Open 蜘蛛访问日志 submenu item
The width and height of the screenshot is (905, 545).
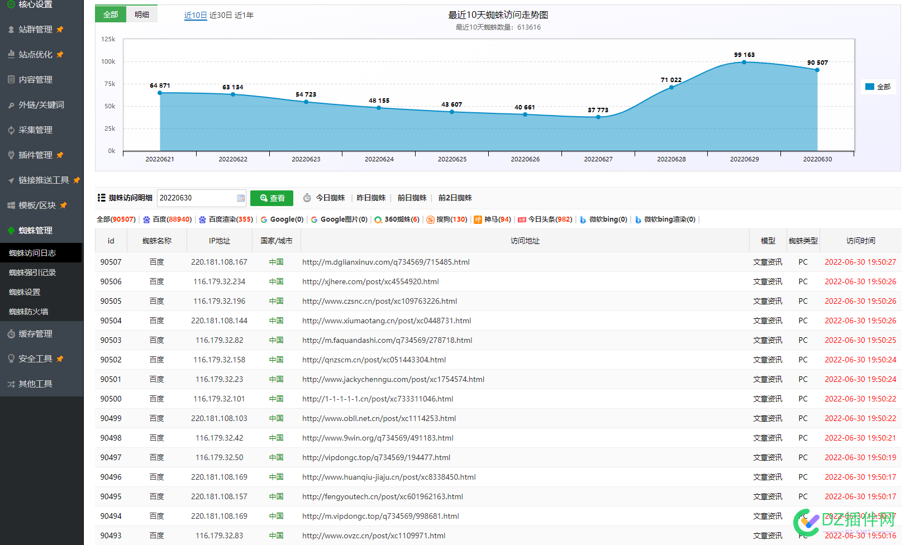tap(41, 253)
